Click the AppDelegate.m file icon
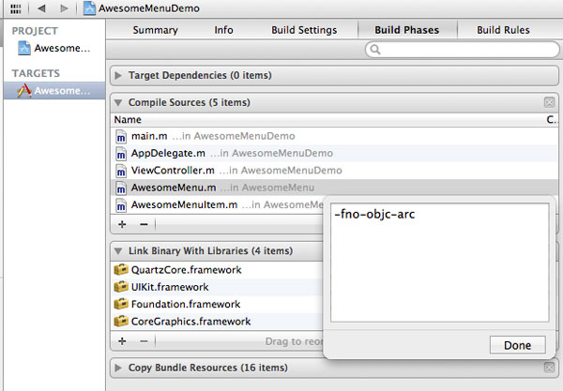Image resolution: width=563 pixels, height=391 pixels. point(121,154)
